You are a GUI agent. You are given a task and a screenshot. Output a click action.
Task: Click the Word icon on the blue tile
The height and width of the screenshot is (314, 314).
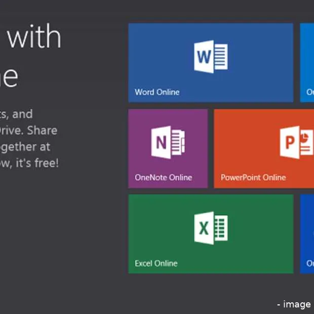click(211, 57)
